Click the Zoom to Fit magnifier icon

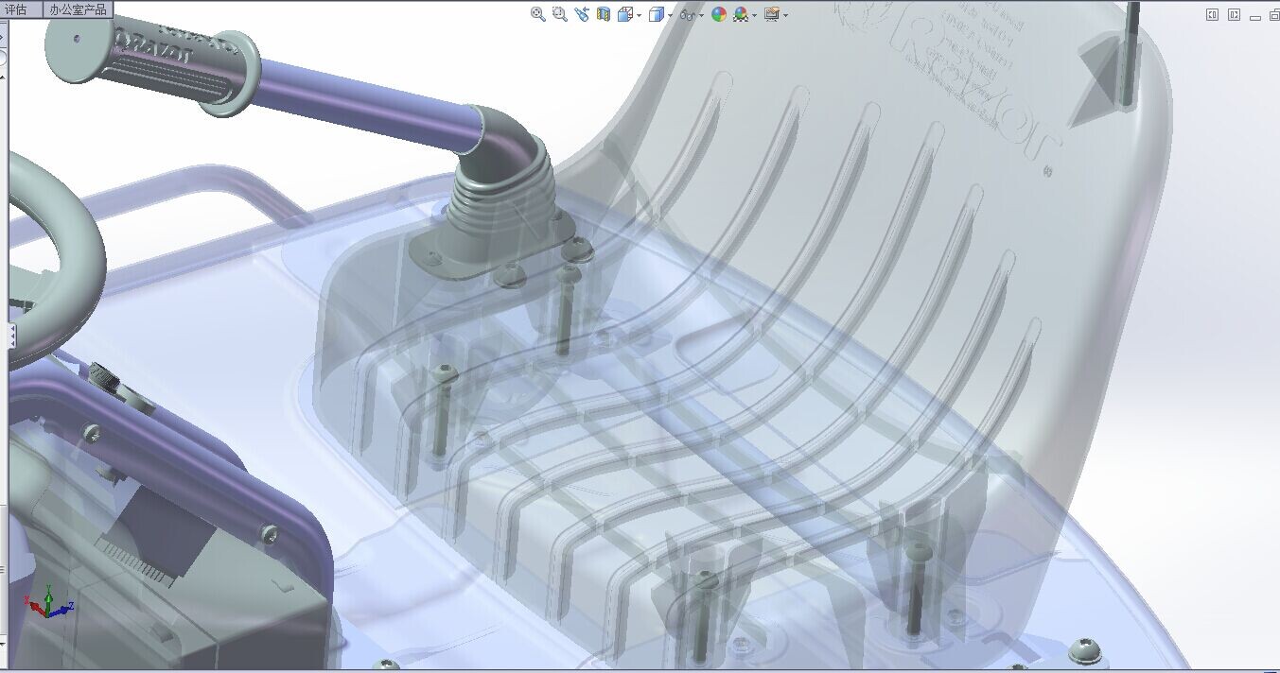[538, 14]
